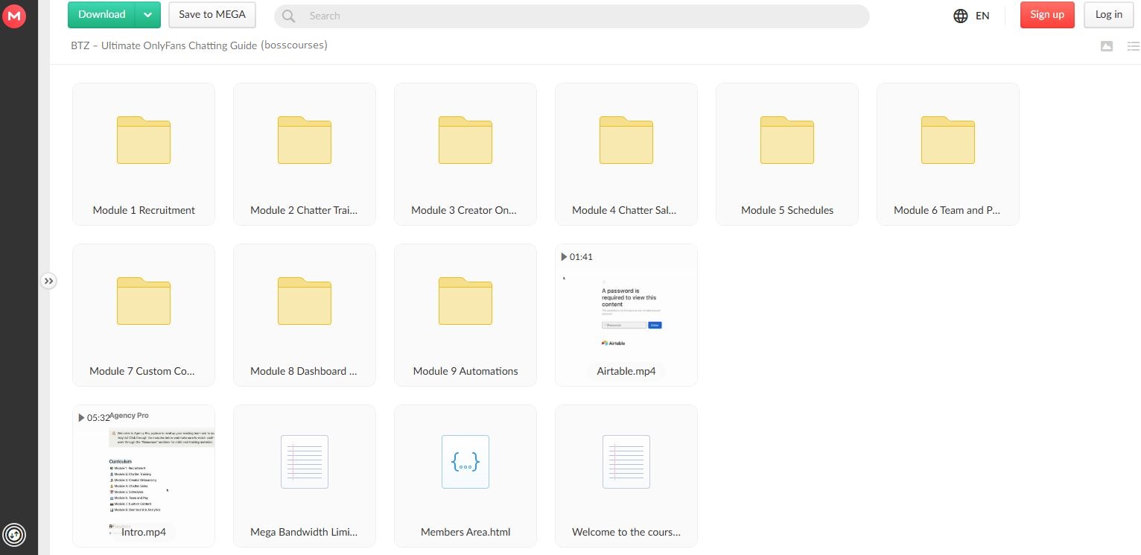
Task: Switch to thumbnail grid view
Action: [1107, 46]
